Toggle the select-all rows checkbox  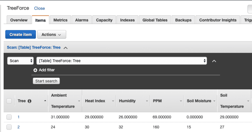tap(9, 101)
